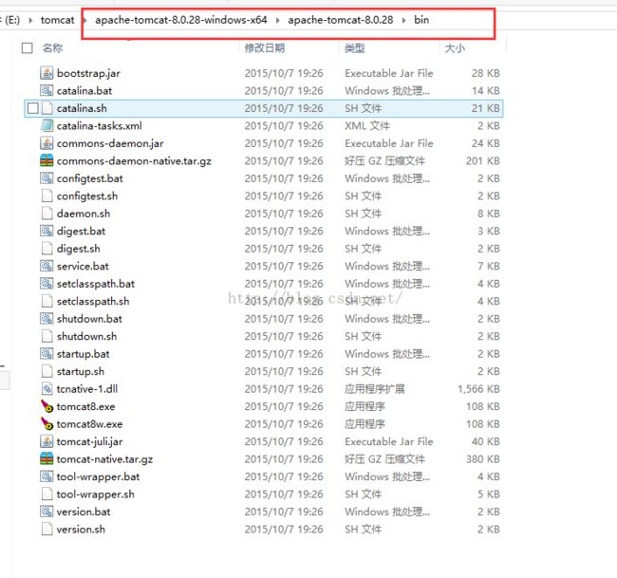Click the bootstrap.jar file icon
Viewport: 617px width, 578px height.
pyautogui.click(x=47, y=73)
